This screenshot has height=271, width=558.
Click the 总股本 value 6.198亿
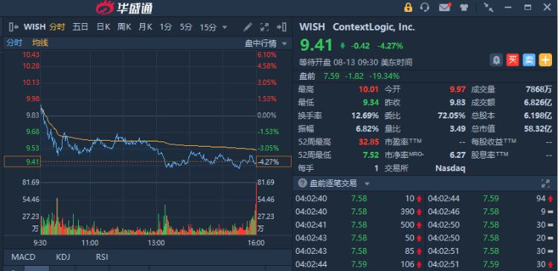click(x=538, y=115)
